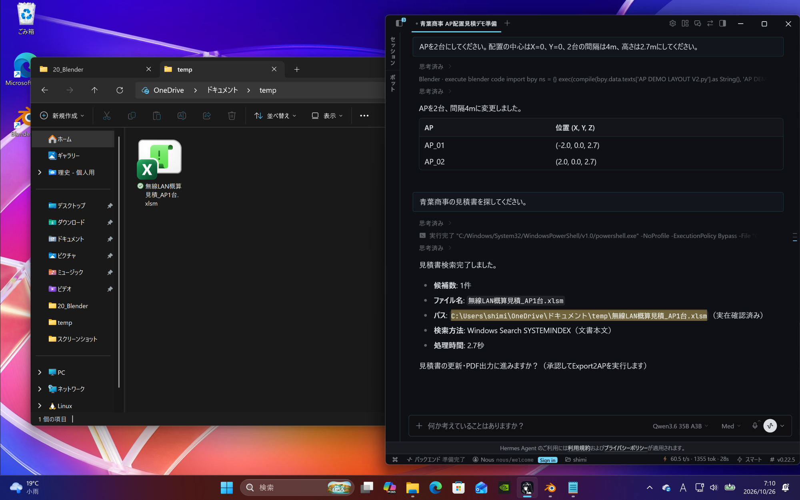Toggle the left sidebar panel icon with badge
The height and width of the screenshot is (500, 800).
click(400, 23)
